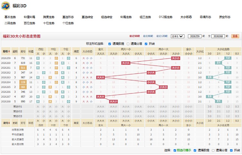Open 大小形态 navigation tab
This screenshot has width=242, height=155.
(186, 17)
